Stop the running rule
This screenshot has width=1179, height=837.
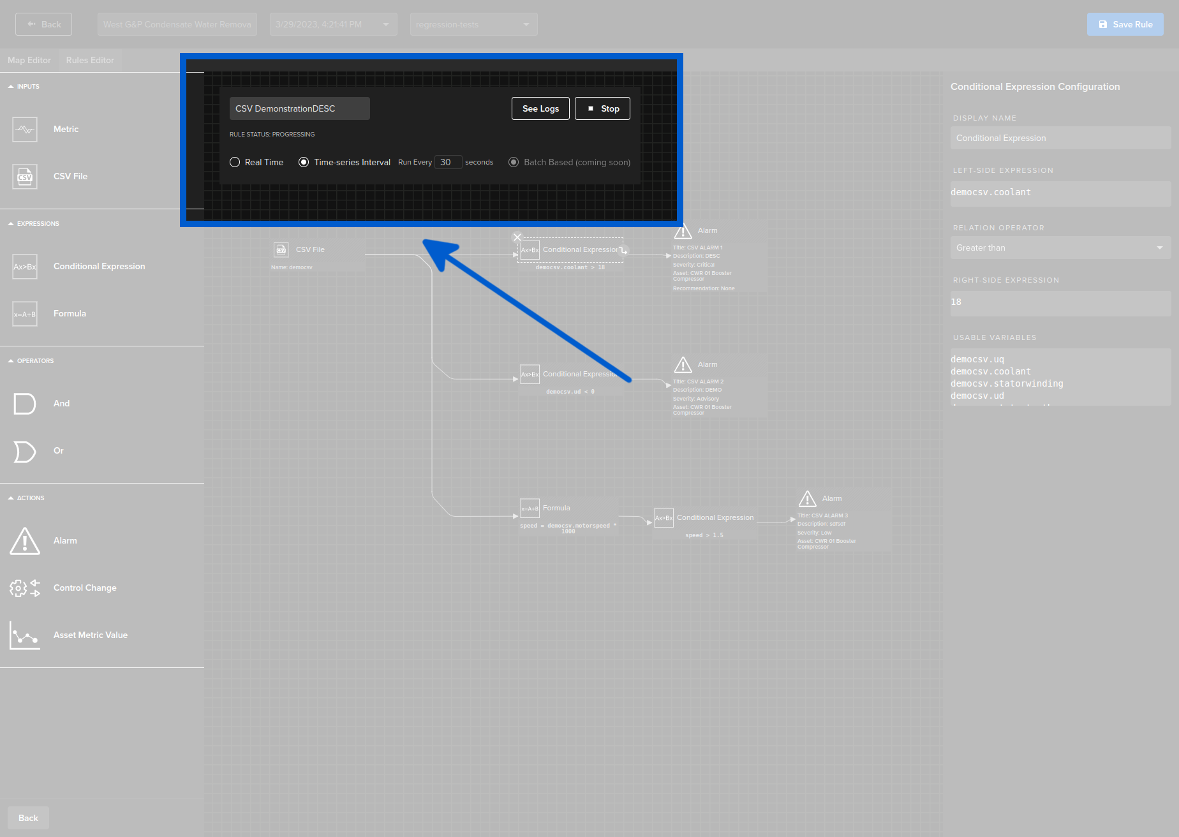[x=602, y=108]
